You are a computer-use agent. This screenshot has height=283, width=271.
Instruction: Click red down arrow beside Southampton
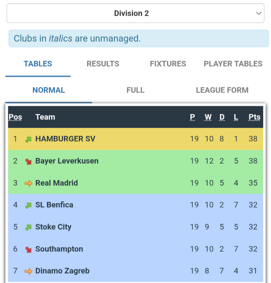[x=28, y=249]
